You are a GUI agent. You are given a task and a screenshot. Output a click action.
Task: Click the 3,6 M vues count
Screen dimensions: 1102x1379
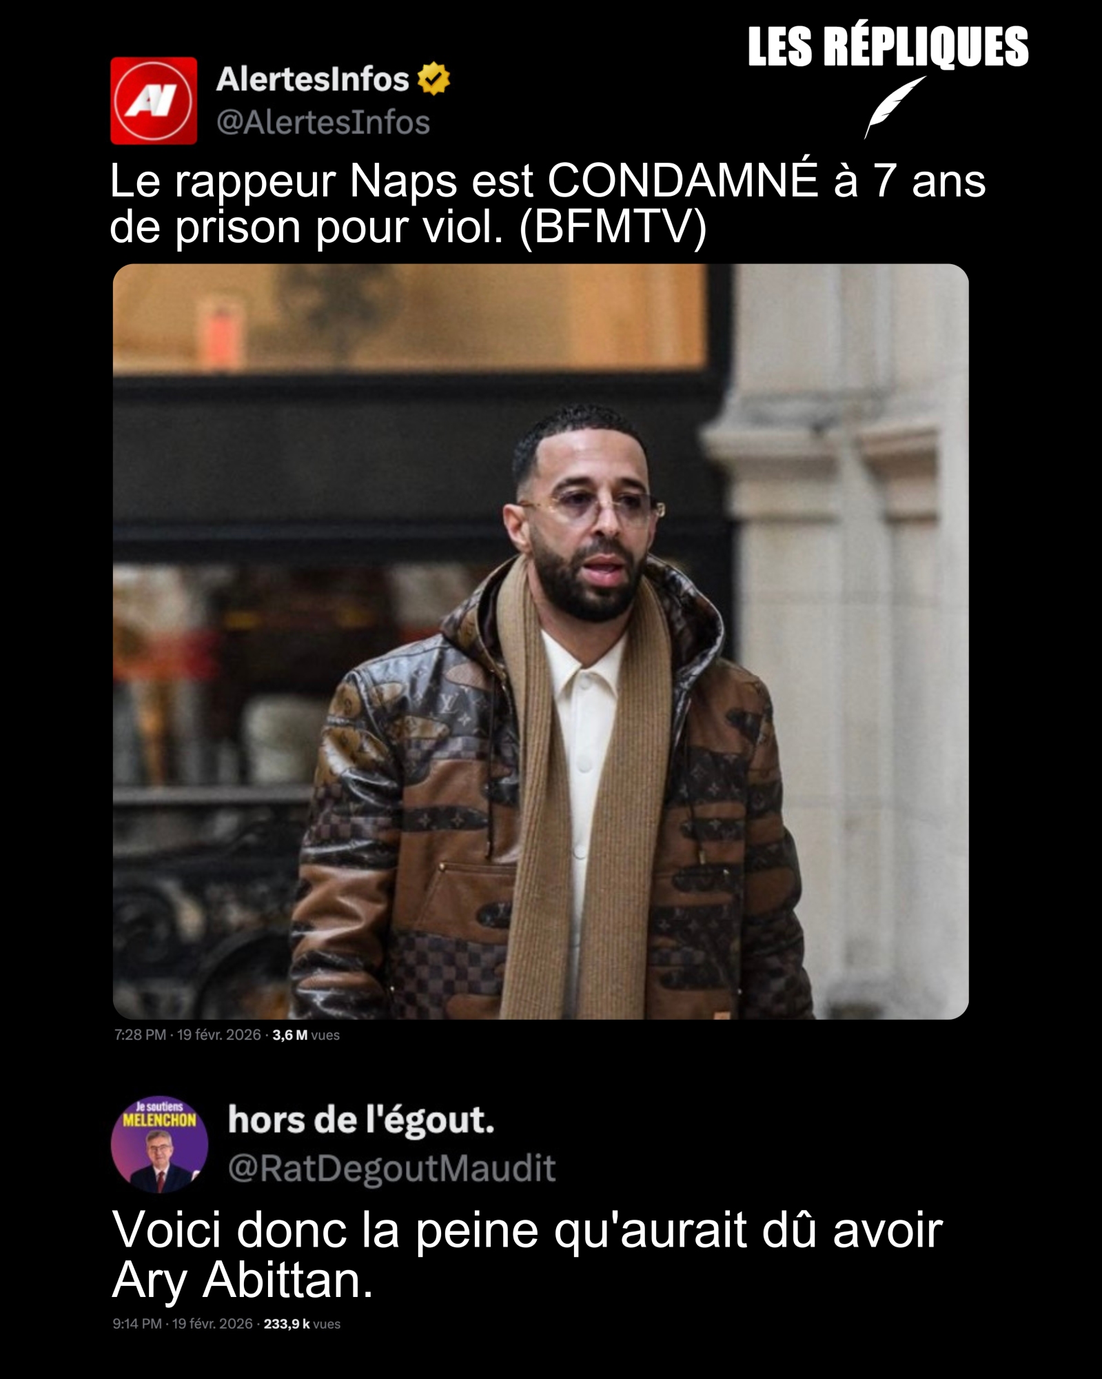click(x=306, y=1035)
